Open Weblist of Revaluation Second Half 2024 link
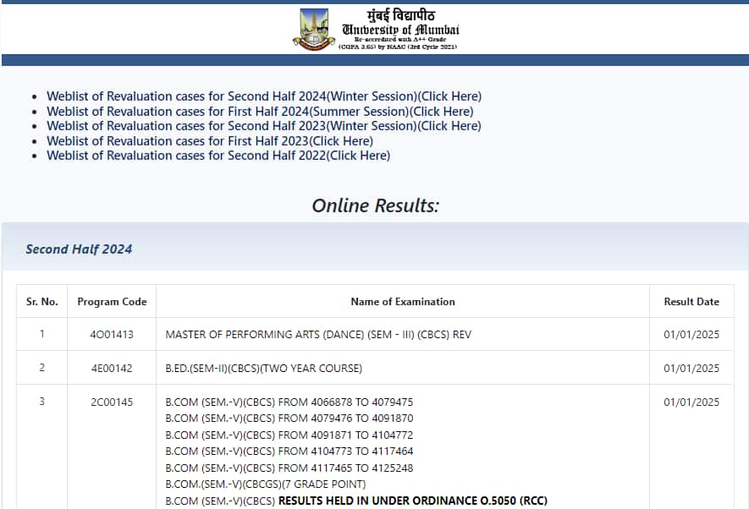749x509 pixels. pyautogui.click(x=264, y=96)
